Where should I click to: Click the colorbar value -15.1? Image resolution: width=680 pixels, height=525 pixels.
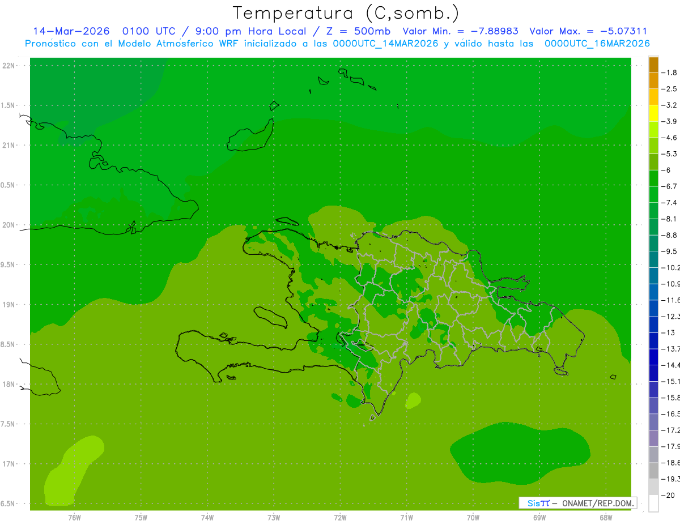pos(670,382)
